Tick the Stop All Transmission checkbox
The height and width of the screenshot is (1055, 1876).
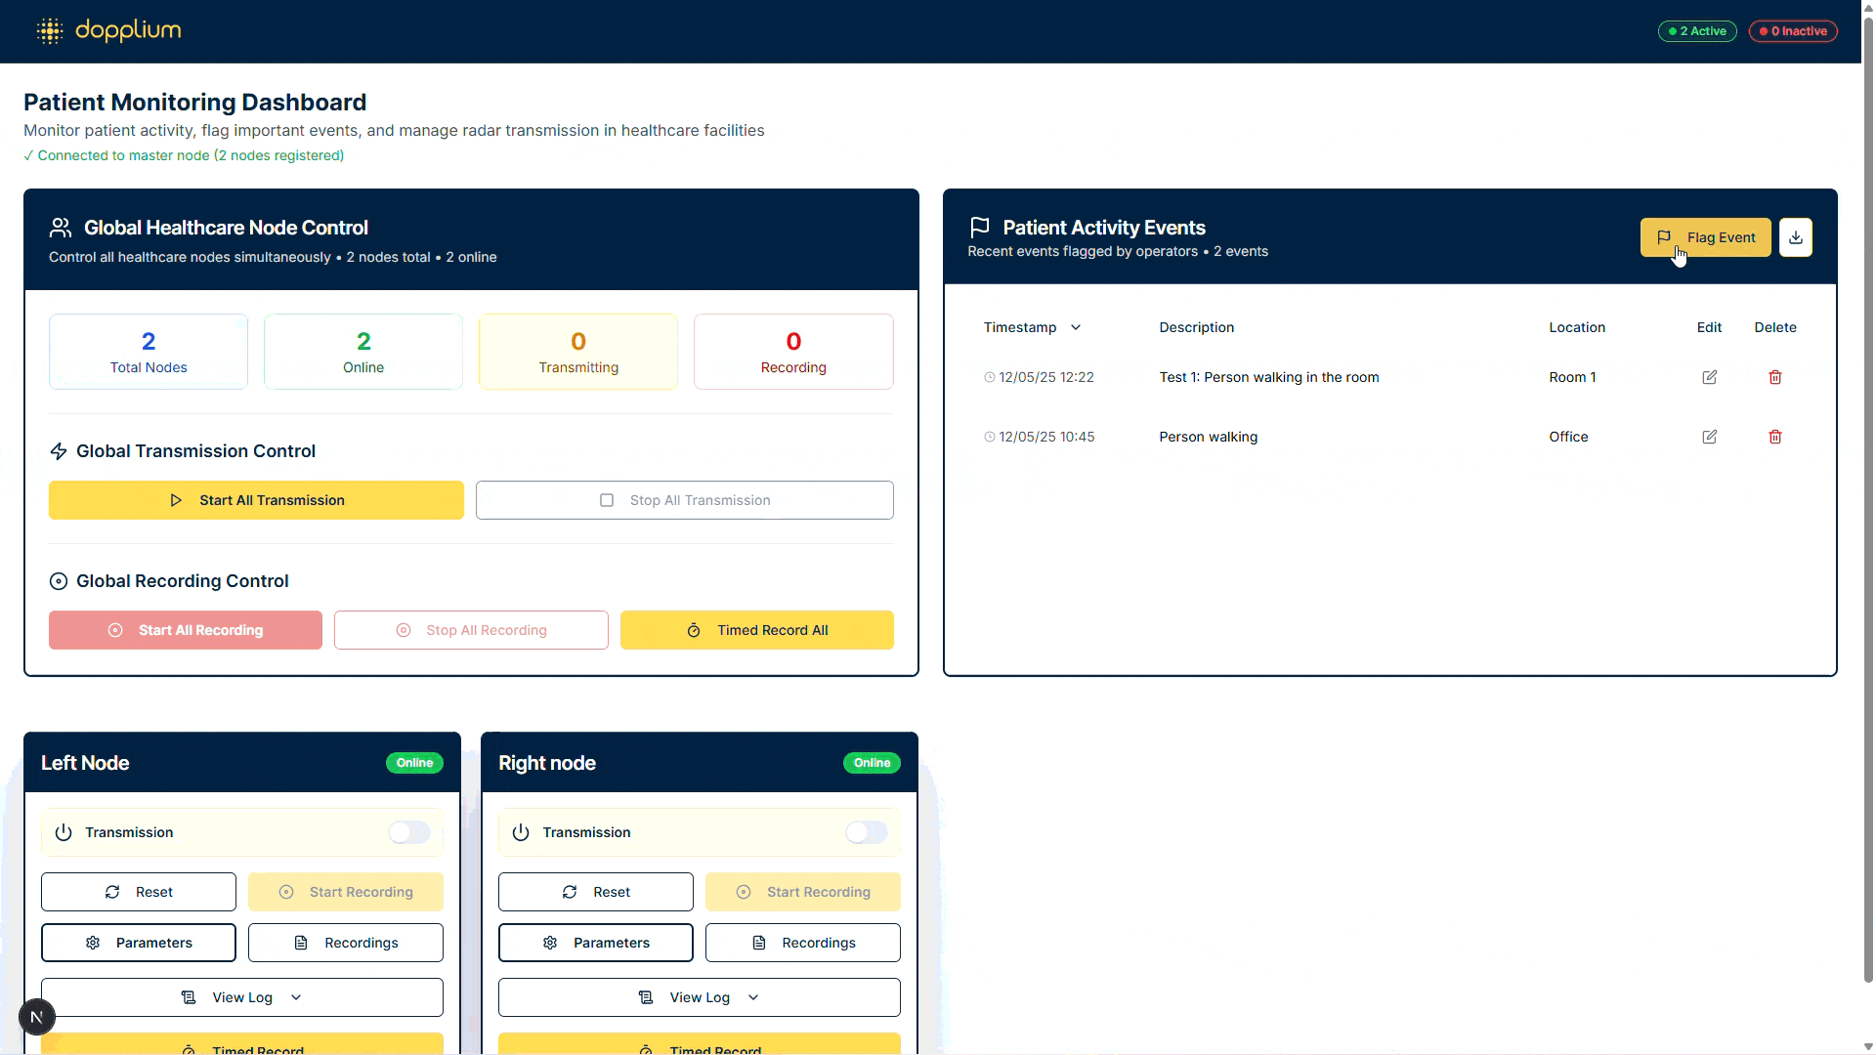point(607,499)
